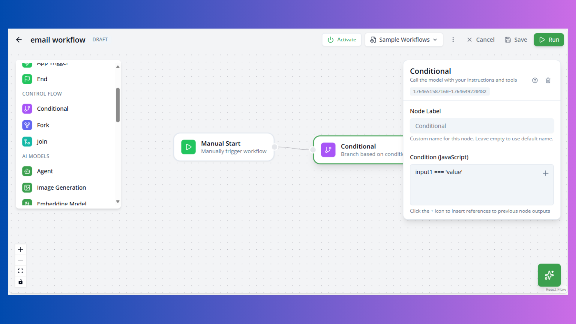This screenshot has height=324, width=576.
Task: Add a Join node from the sidebar
Action: point(42,141)
